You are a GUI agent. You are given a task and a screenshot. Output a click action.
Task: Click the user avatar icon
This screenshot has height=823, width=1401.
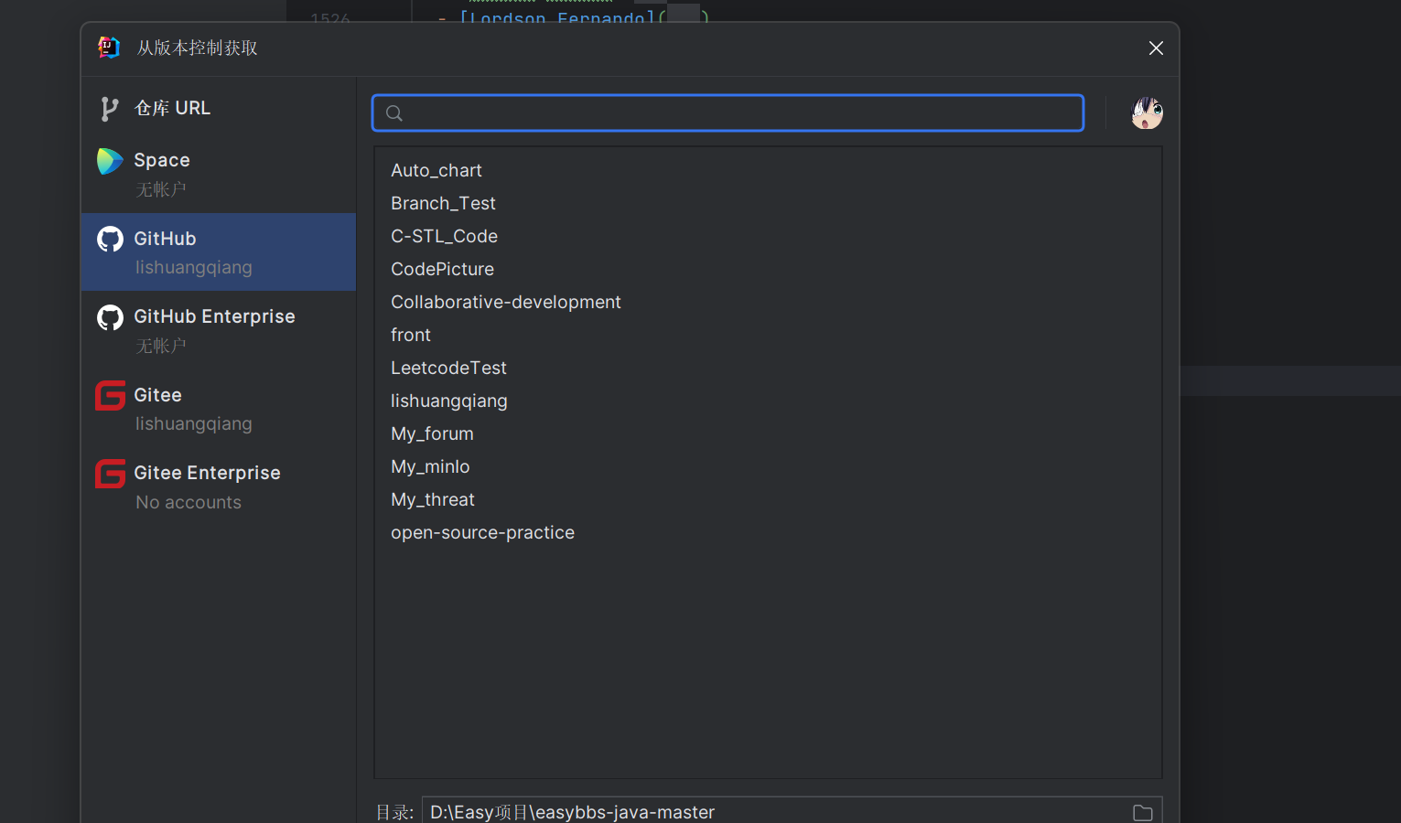[1147, 113]
